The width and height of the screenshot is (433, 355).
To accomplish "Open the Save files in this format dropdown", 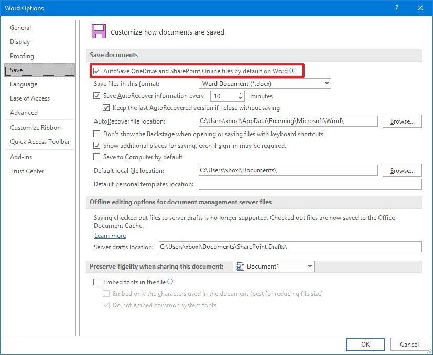I will [x=327, y=83].
